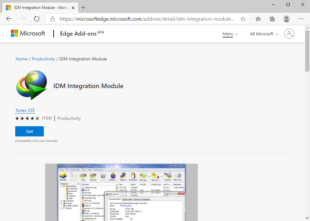
Task: Open Edge Settings and more menu
Action: 301,19
